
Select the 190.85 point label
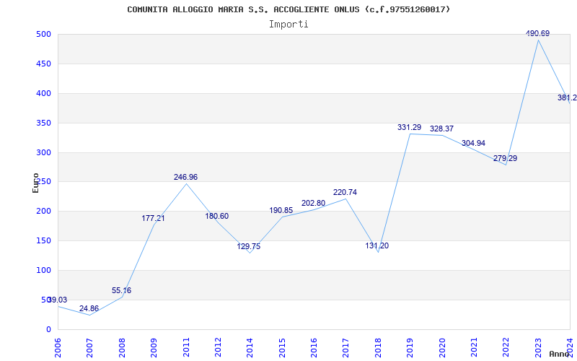click(x=281, y=210)
